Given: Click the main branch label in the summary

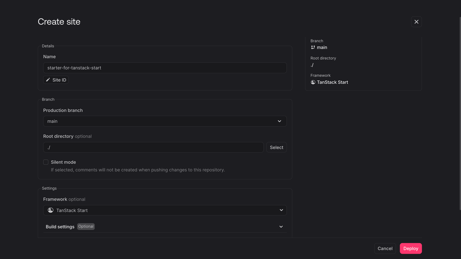Looking at the screenshot, I should tap(322, 47).
